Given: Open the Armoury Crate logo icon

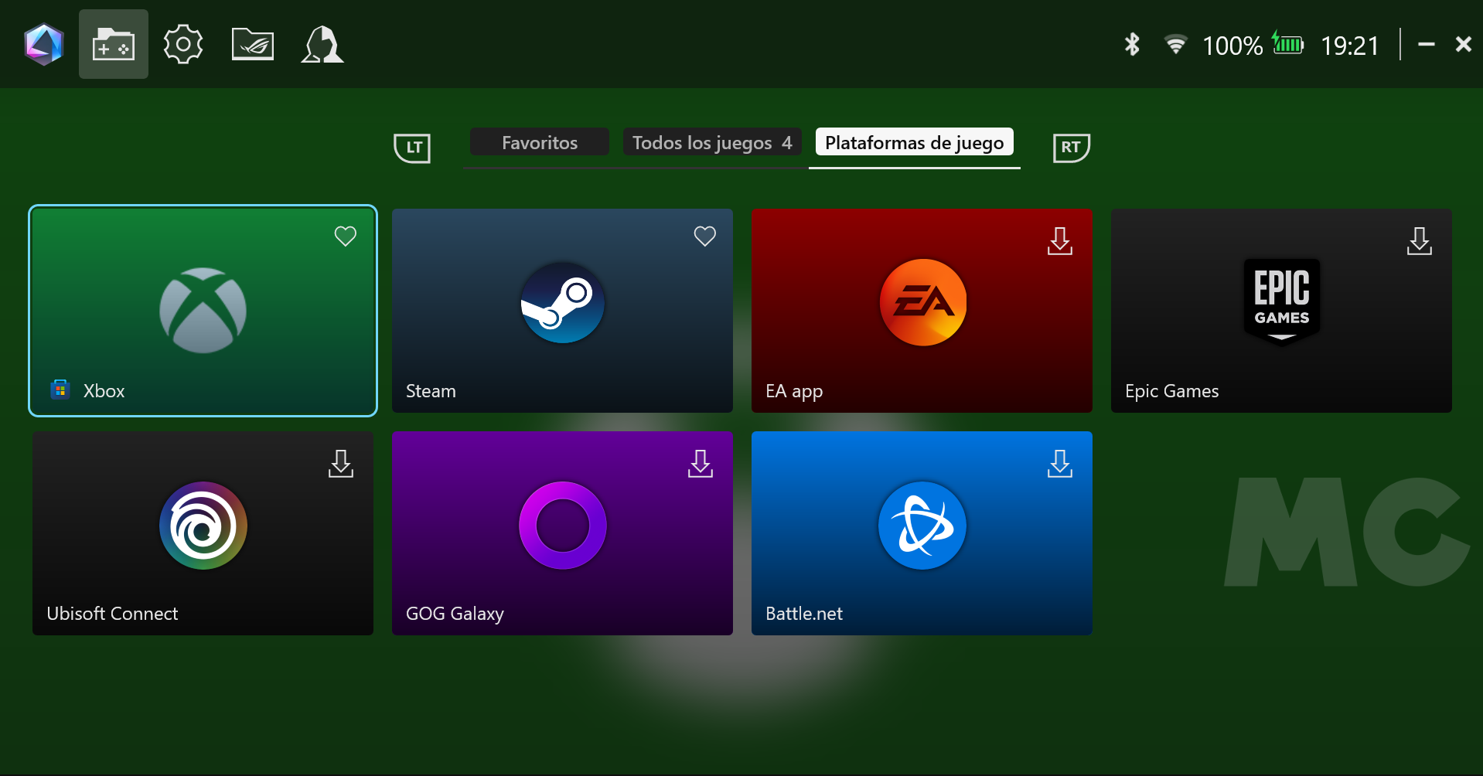Looking at the screenshot, I should (43, 45).
